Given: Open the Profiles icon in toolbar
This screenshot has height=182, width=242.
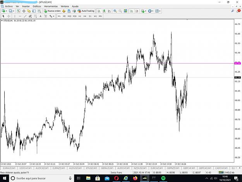Looking at the screenshot, I should coord(10,11).
